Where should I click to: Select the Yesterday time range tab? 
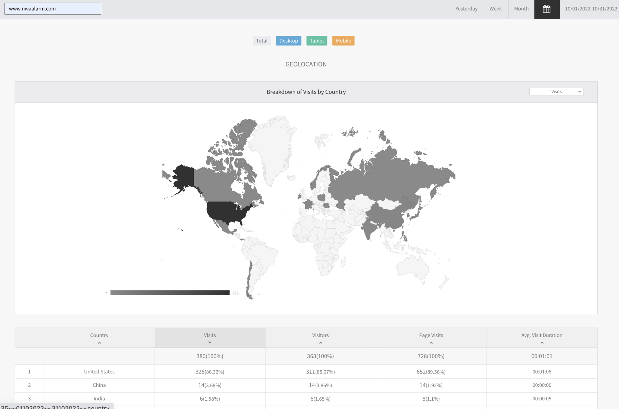[466, 9]
